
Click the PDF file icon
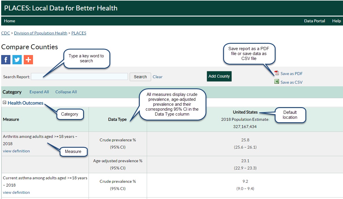point(277,73)
